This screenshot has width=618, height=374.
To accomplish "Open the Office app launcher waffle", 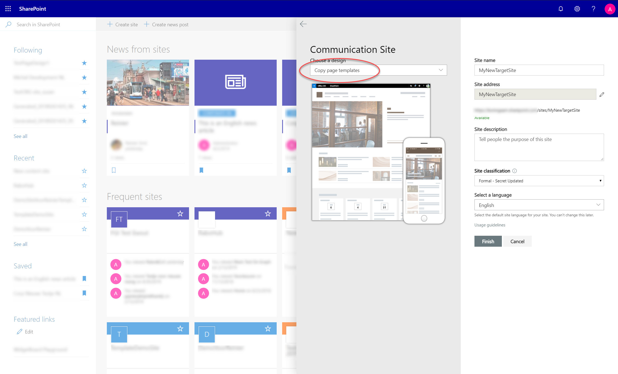I will pyautogui.click(x=8, y=8).
